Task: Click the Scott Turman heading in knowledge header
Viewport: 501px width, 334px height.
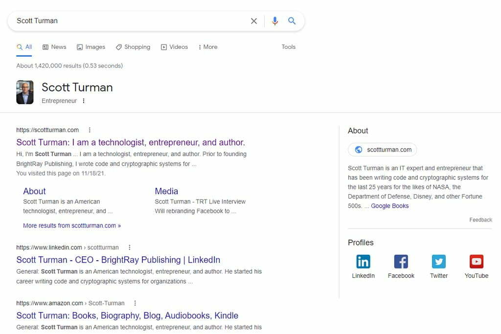Action: 77,88
